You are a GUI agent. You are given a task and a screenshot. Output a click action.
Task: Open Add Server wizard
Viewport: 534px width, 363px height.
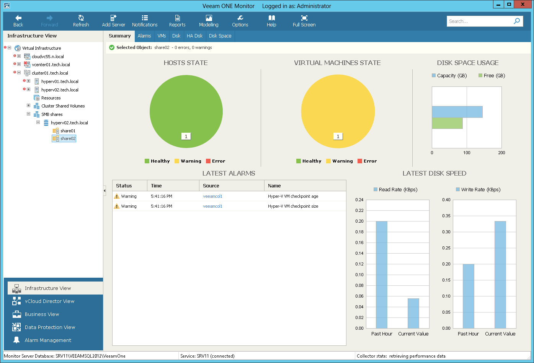click(114, 21)
